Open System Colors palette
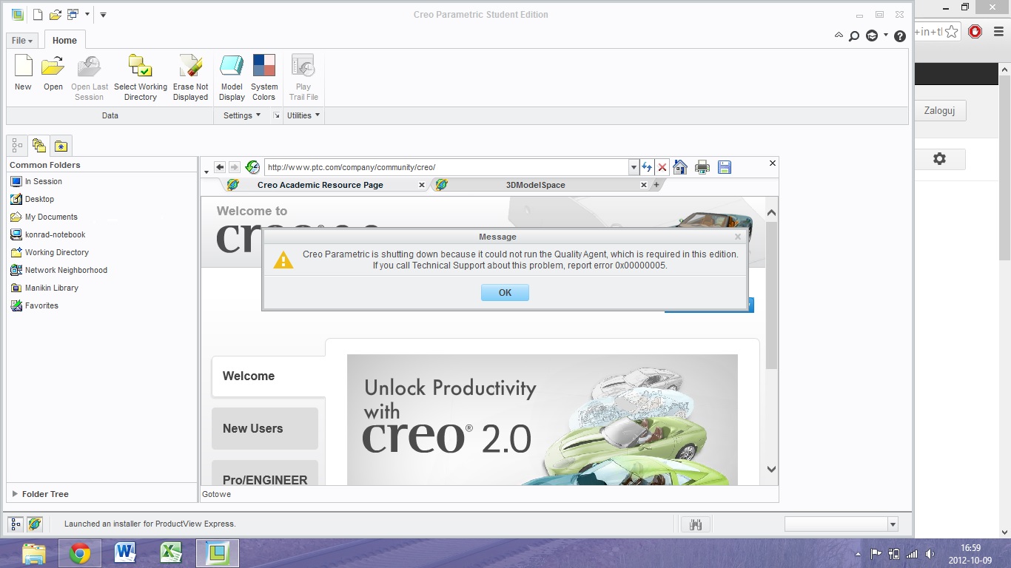Viewport: 1011px width, 568px height. point(264,78)
